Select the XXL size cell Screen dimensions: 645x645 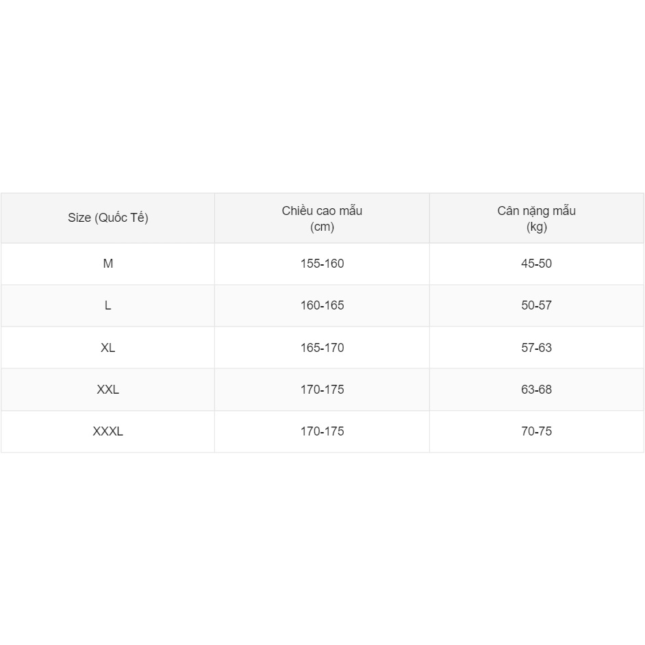pyautogui.click(x=107, y=390)
